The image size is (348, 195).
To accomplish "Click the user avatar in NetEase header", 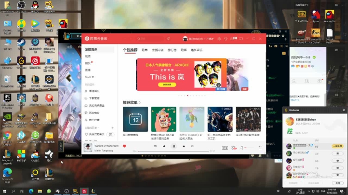I will (x=185, y=39).
